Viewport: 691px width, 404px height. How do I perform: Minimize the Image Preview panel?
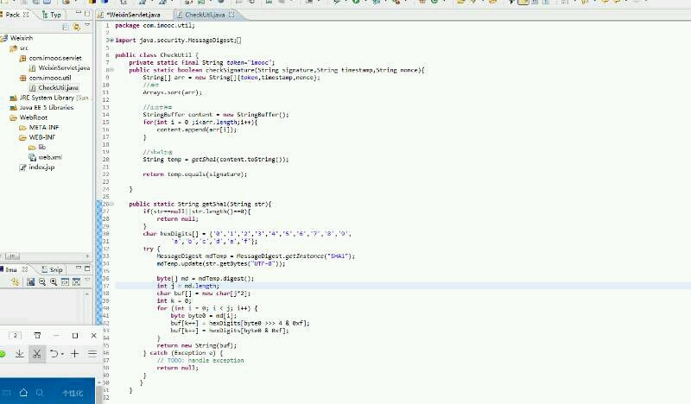coord(79,268)
